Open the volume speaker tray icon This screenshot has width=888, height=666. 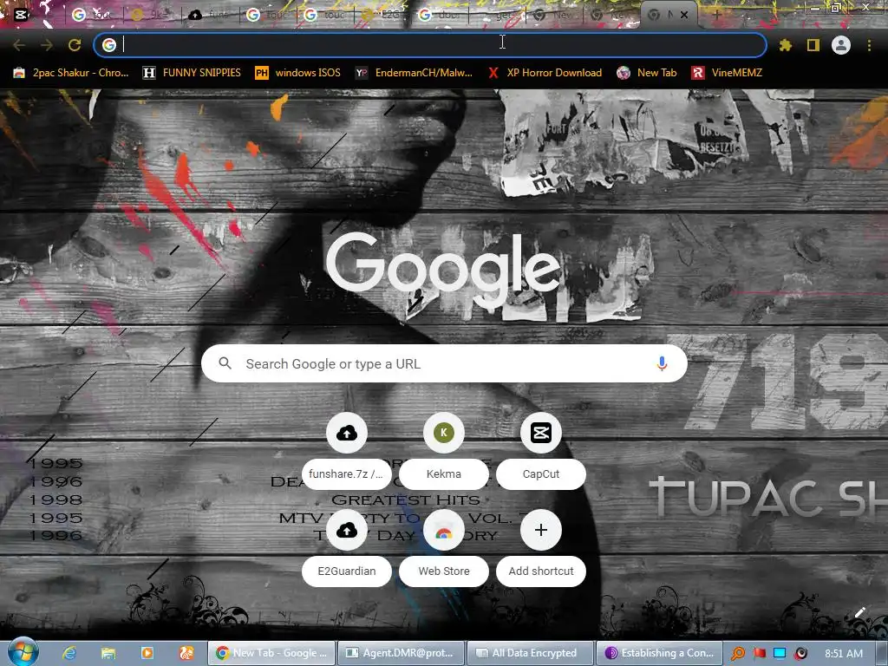pyautogui.click(x=800, y=654)
